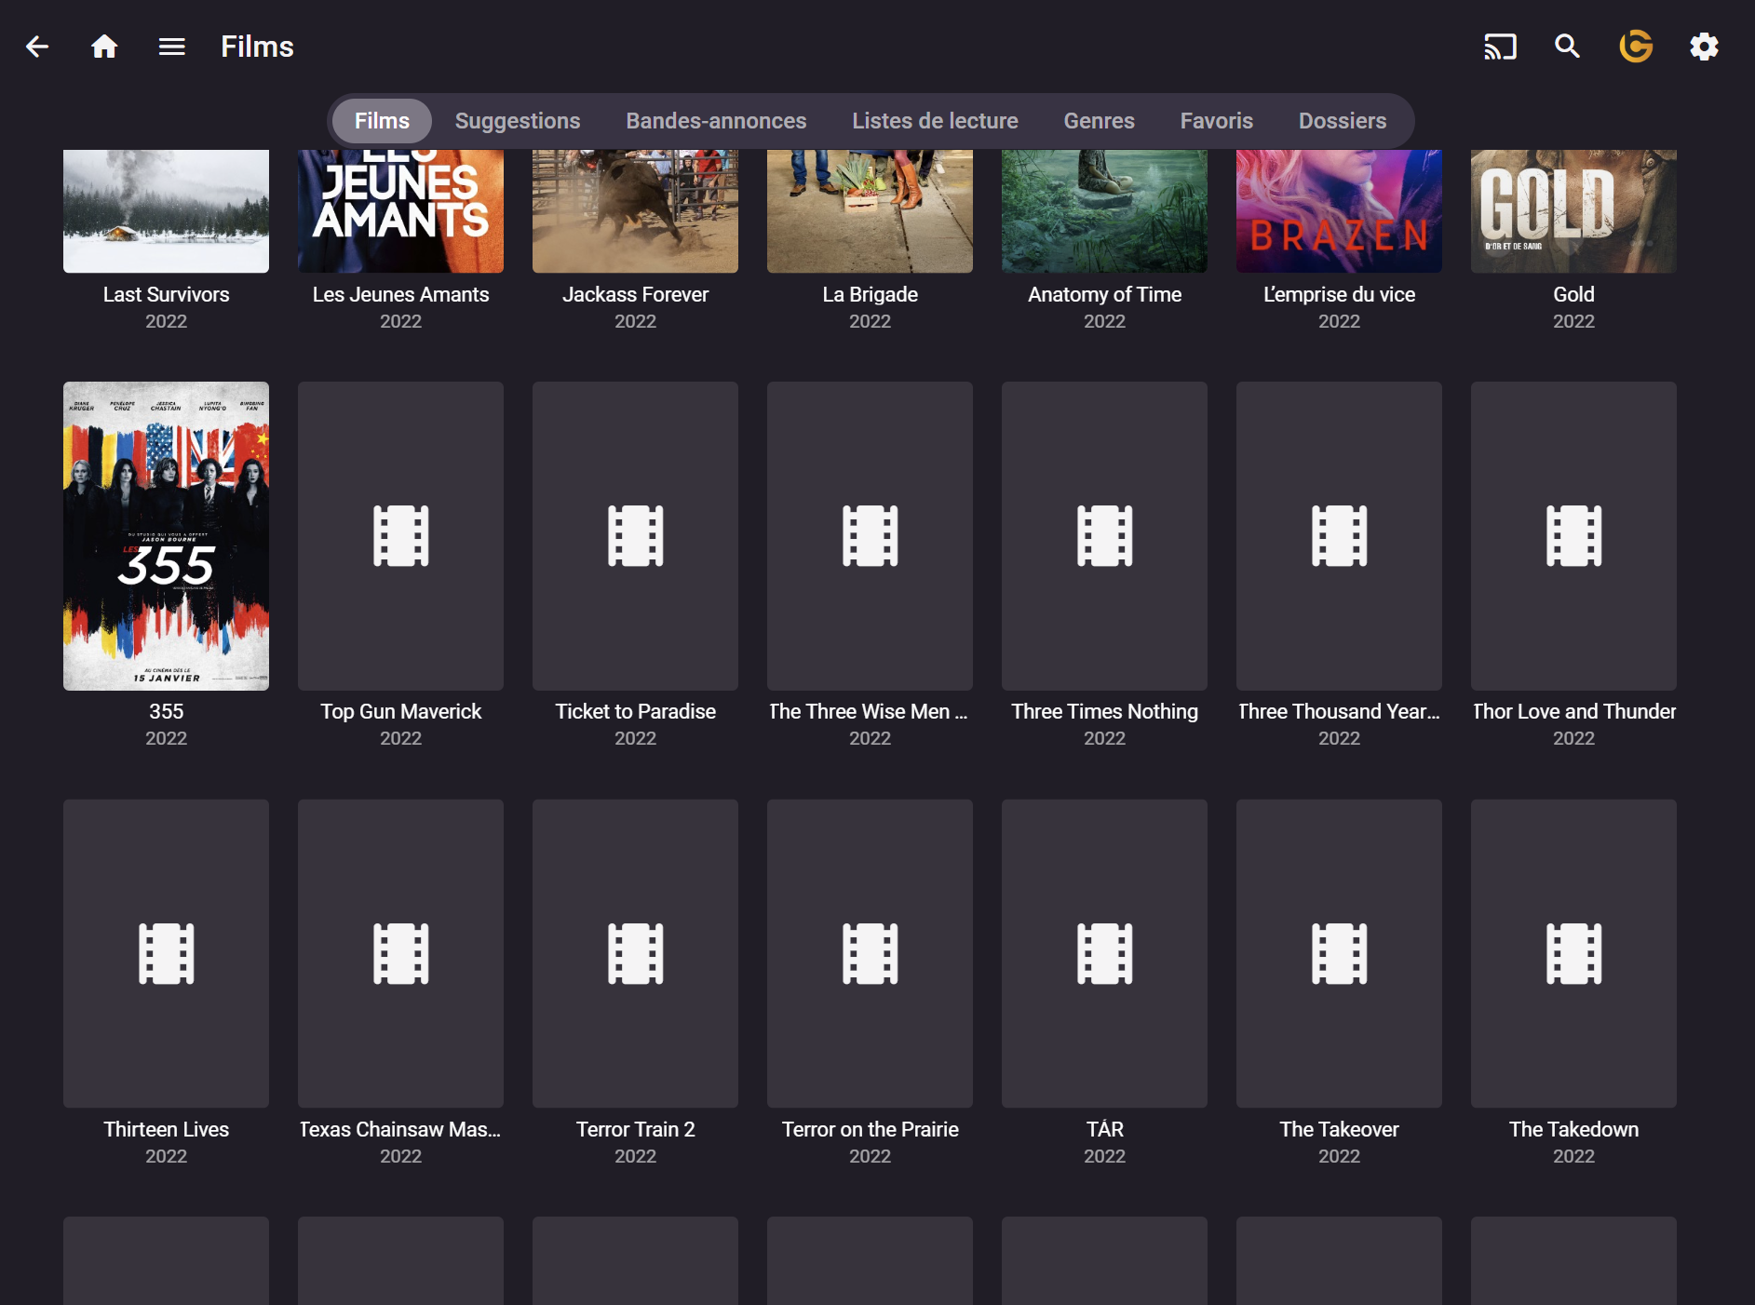Open the TÁR movie card
Image resolution: width=1755 pixels, height=1305 pixels.
(1104, 954)
